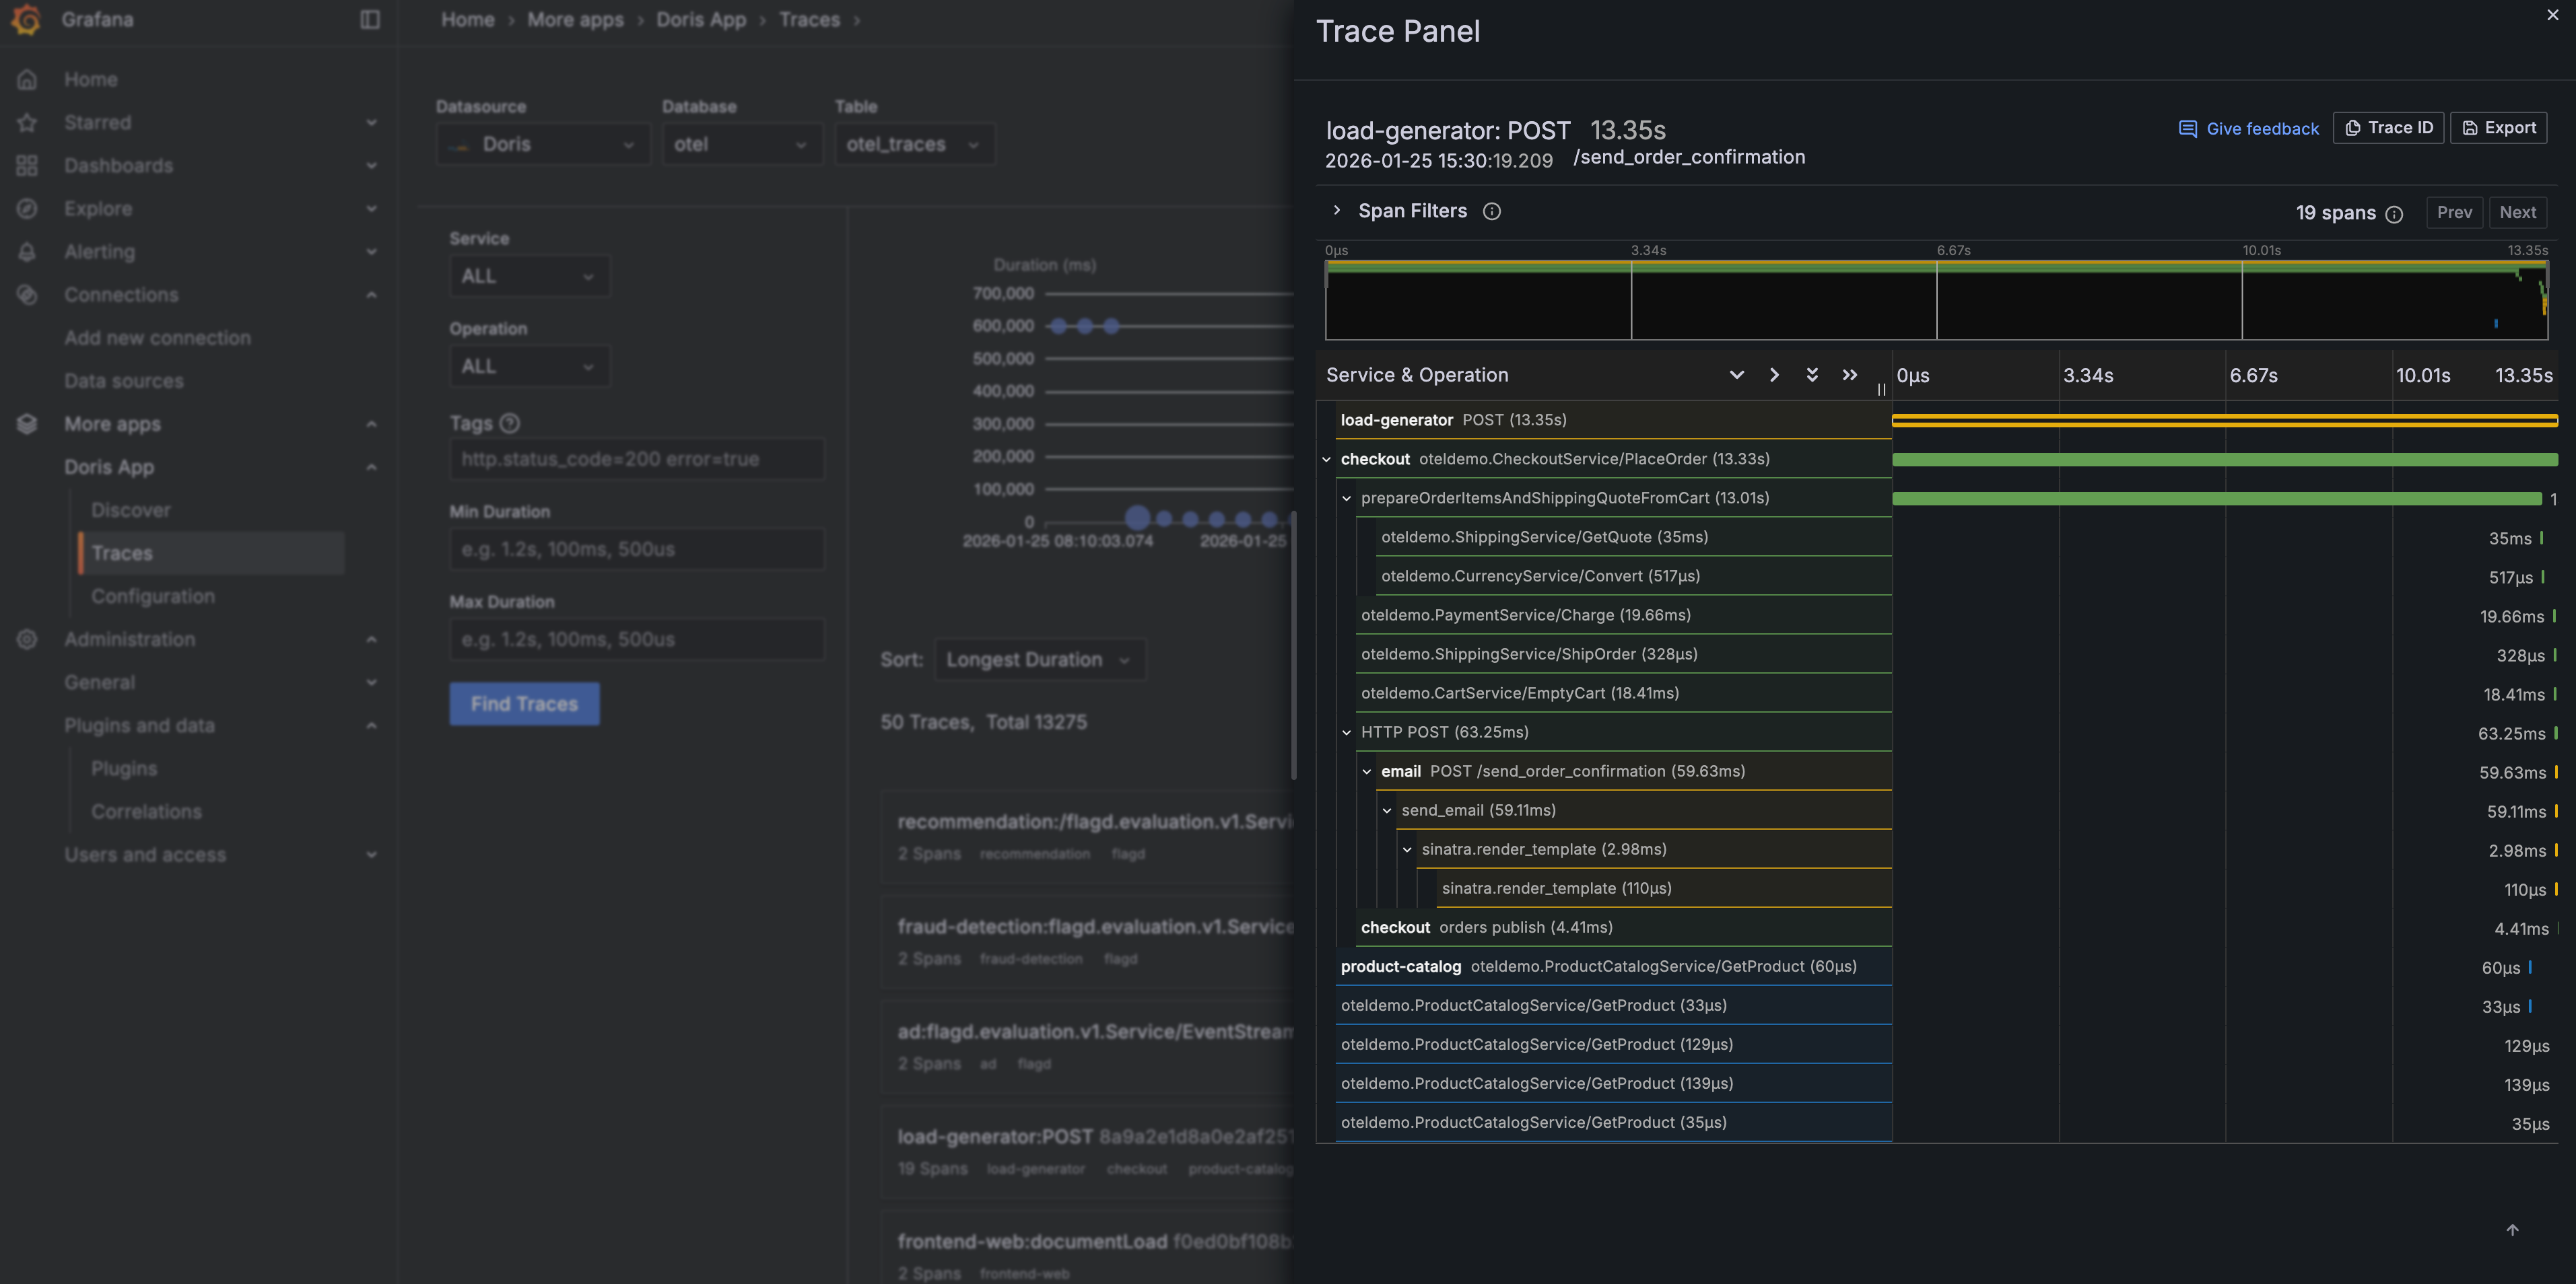Viewport: 2576px width, 1284px height.
Task: Collapse prepareOrderItemsAndShippingQuoteFromCart span
Action: (1347, 499)
